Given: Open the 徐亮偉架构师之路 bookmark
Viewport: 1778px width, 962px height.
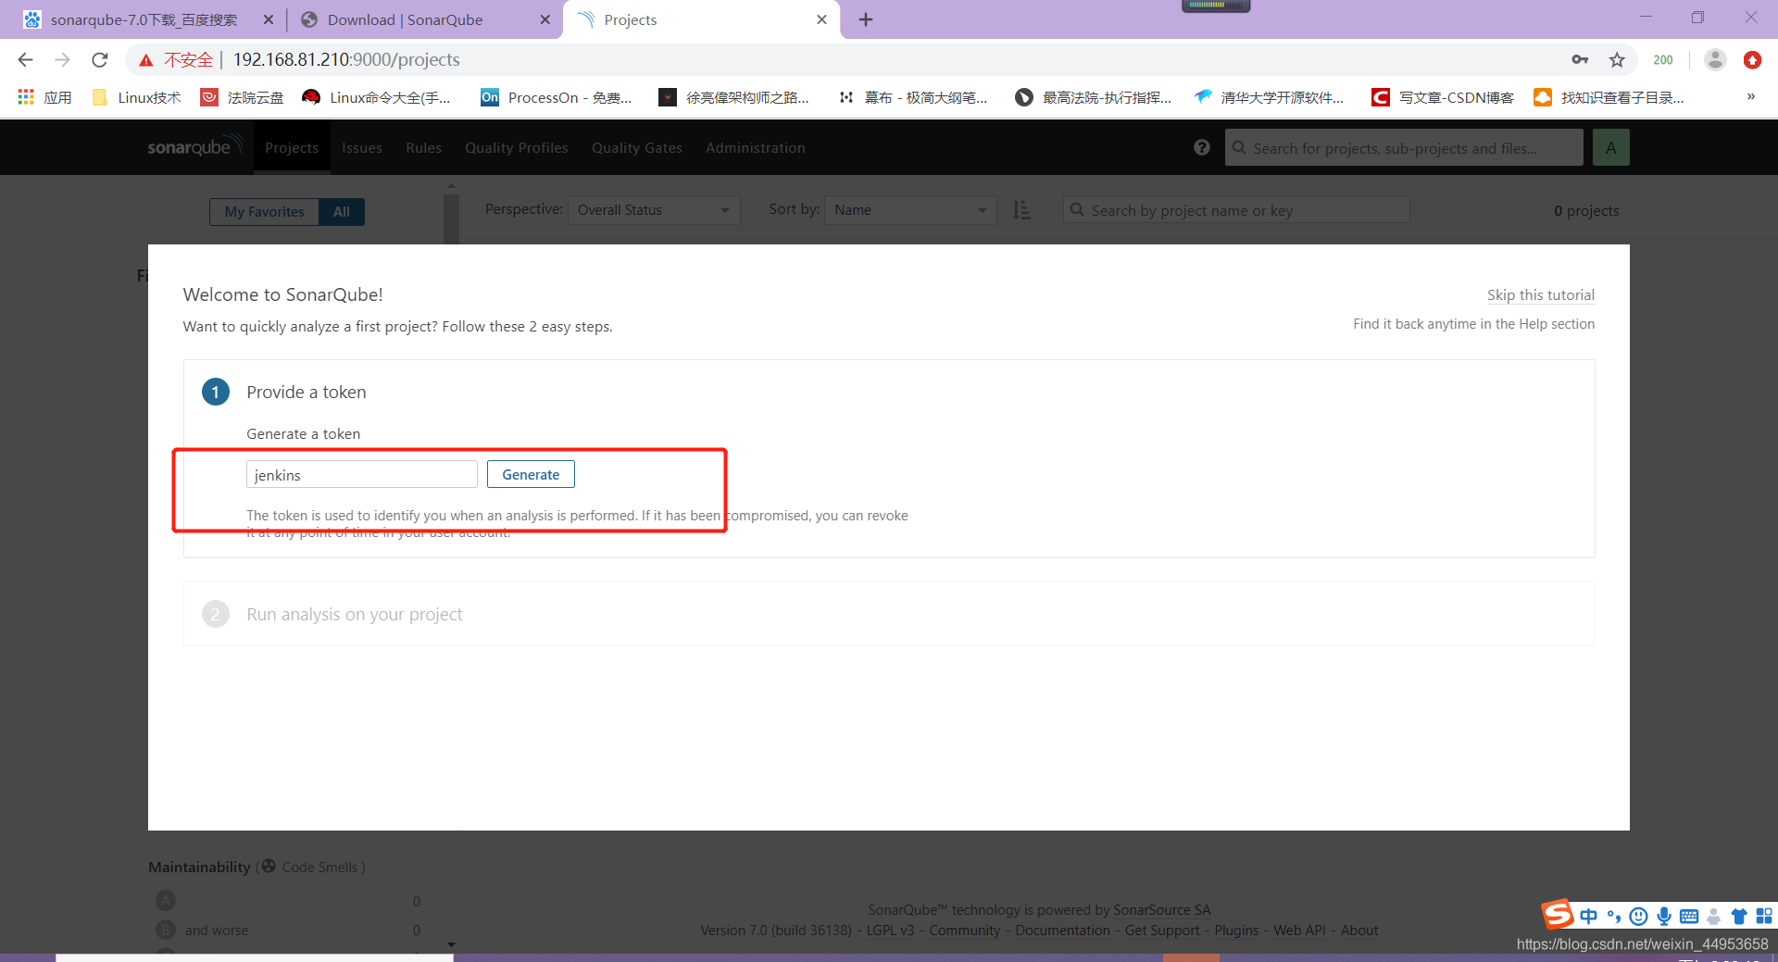Looking at the screenshot, I should click(x=733, y=97).
